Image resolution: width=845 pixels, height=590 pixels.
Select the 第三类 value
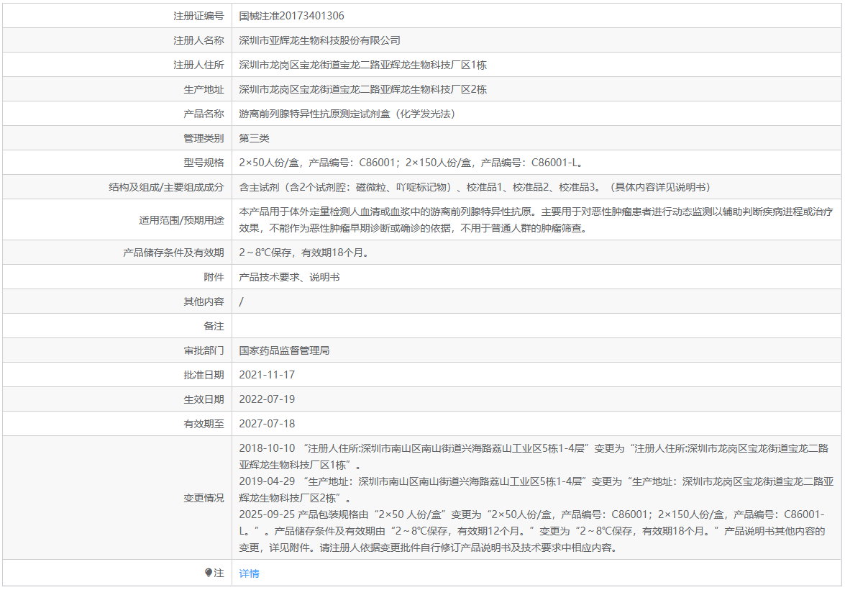point(255,138)
